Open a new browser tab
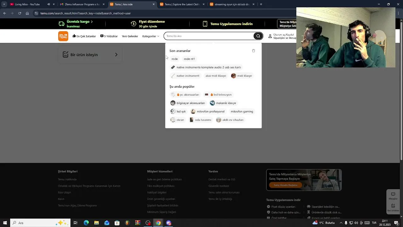 point(261,4)
